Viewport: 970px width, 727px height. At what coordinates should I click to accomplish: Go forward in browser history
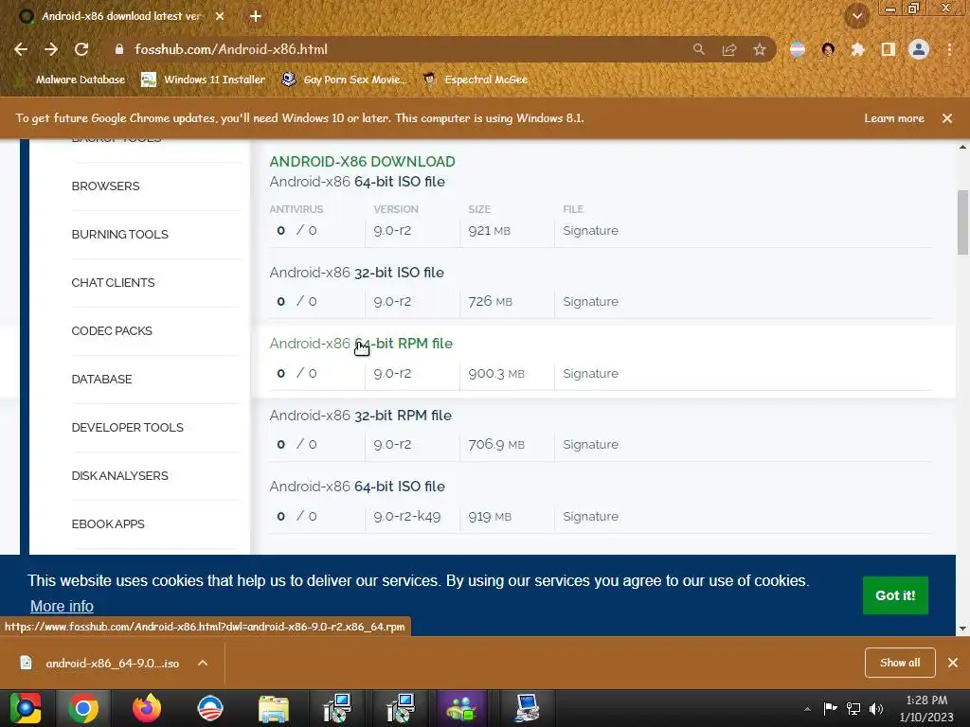pos(51,49)
